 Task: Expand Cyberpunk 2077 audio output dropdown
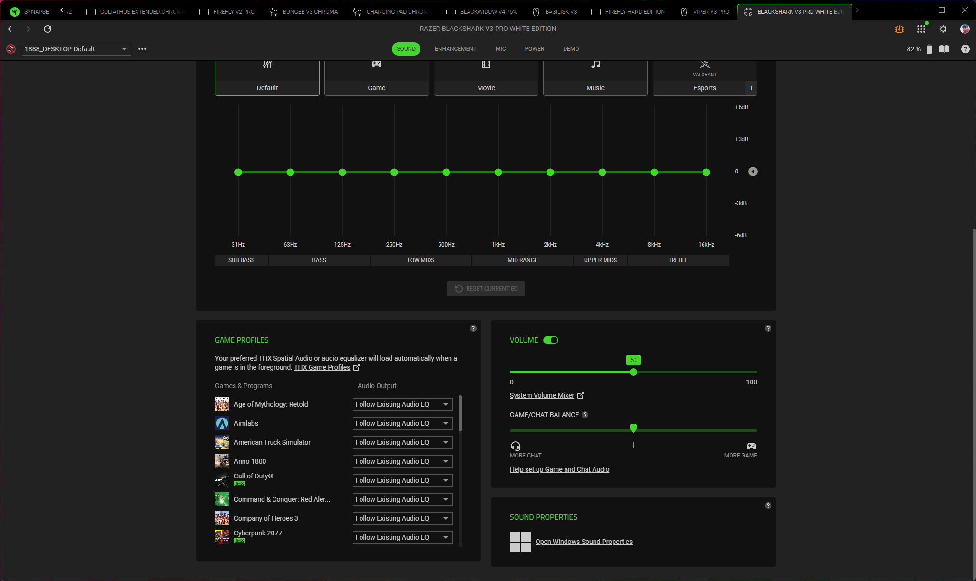(x=402, y=537)
